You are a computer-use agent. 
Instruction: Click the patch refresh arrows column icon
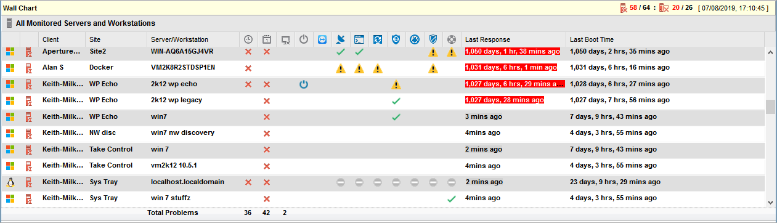[378, 39]
